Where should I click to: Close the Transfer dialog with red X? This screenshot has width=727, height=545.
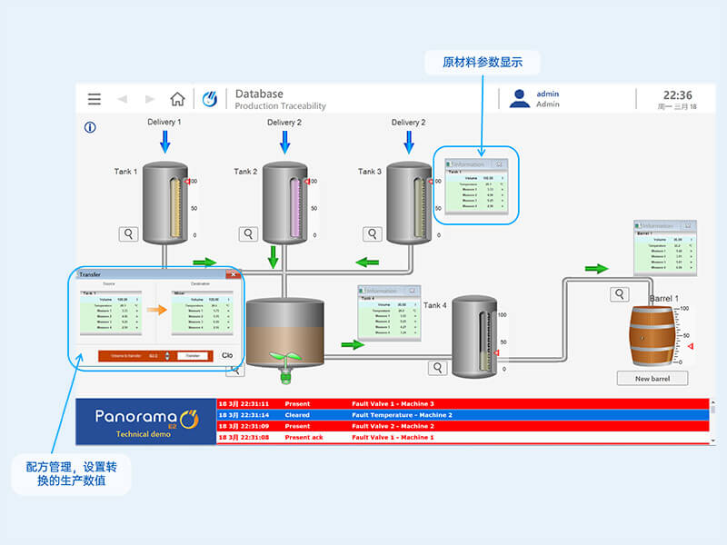pos(233,274)
